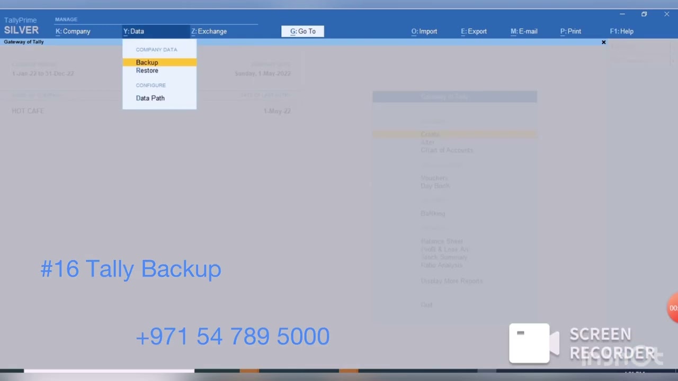Open the E: Export menu
This screenshot has width=678, height=381.
(474, 31)
